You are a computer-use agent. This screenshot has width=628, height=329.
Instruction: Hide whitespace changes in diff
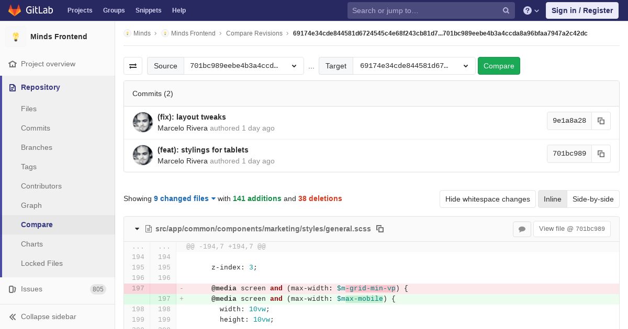(487, 199)
